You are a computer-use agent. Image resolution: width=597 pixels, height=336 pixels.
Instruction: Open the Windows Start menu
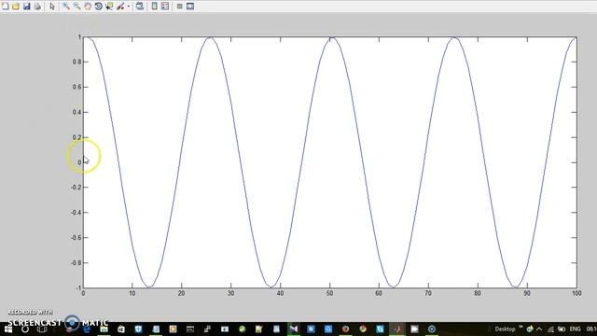pyautogui.click(x=8, y=329)
